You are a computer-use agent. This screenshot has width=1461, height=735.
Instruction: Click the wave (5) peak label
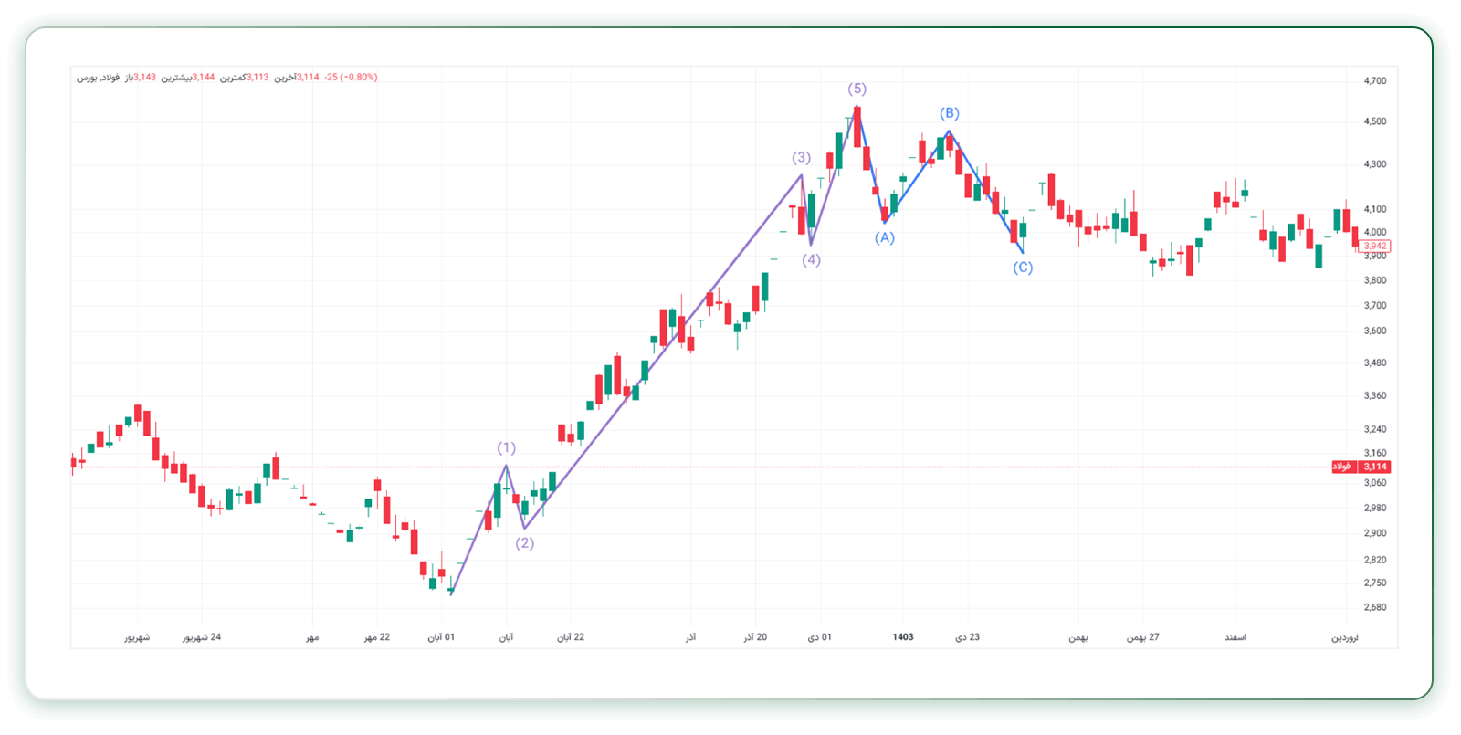pyautogui.click(x=857, y=89)
